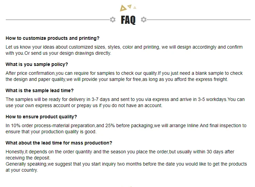Click the smallest pale triangle above FAQ
The height and width of the screenshot is (187, 255).
pyautogui.click(x=135, y=7)
